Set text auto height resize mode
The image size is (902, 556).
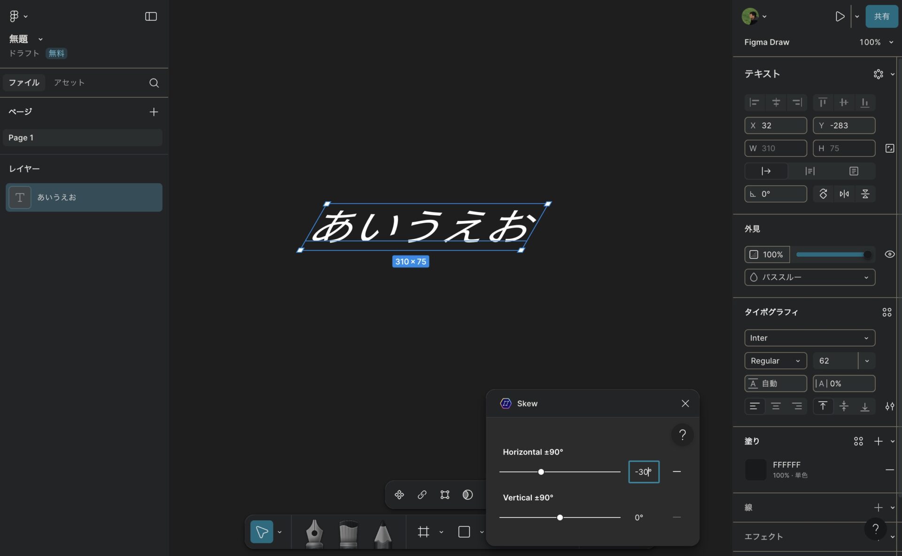810,171
